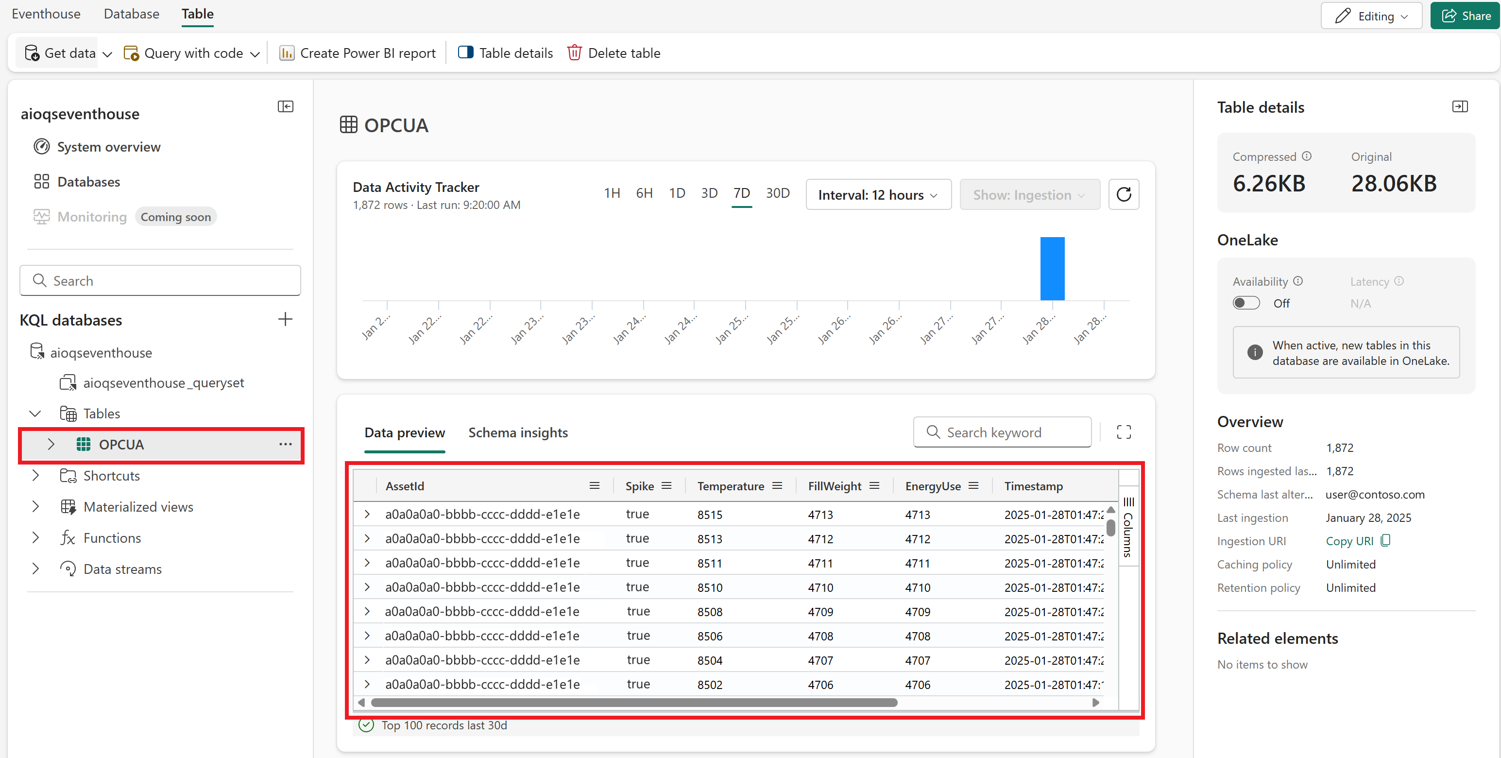Switch to the Schema insights tab

click(x=518, y=432)
